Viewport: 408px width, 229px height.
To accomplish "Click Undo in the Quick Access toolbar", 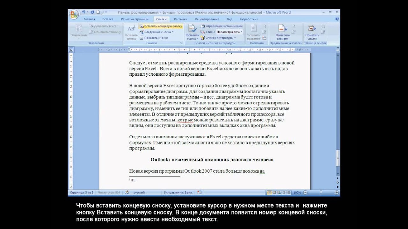I will click(84, 12).
